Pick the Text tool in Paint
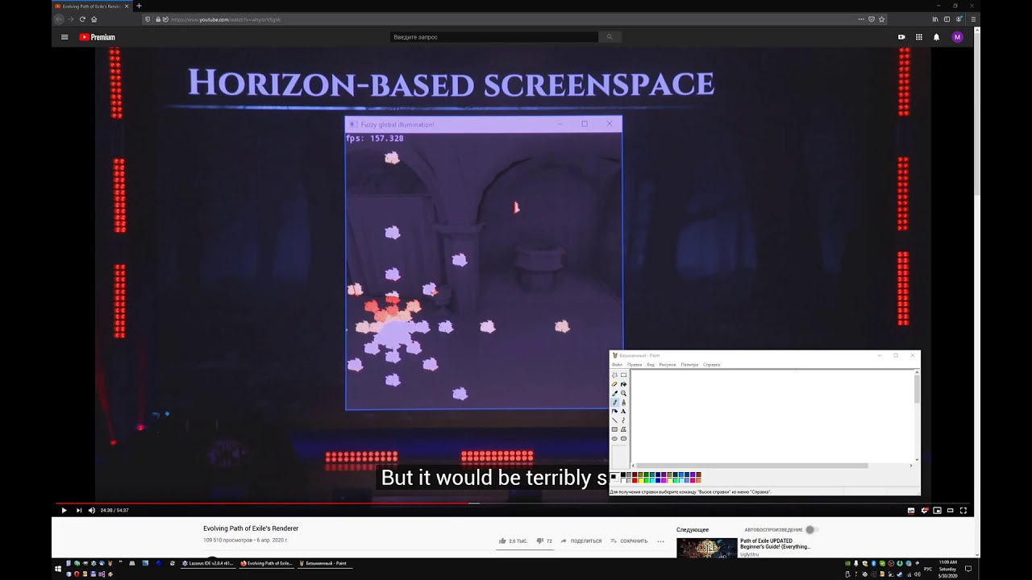This screenshot has height=580, width=1032. (623, 411)
